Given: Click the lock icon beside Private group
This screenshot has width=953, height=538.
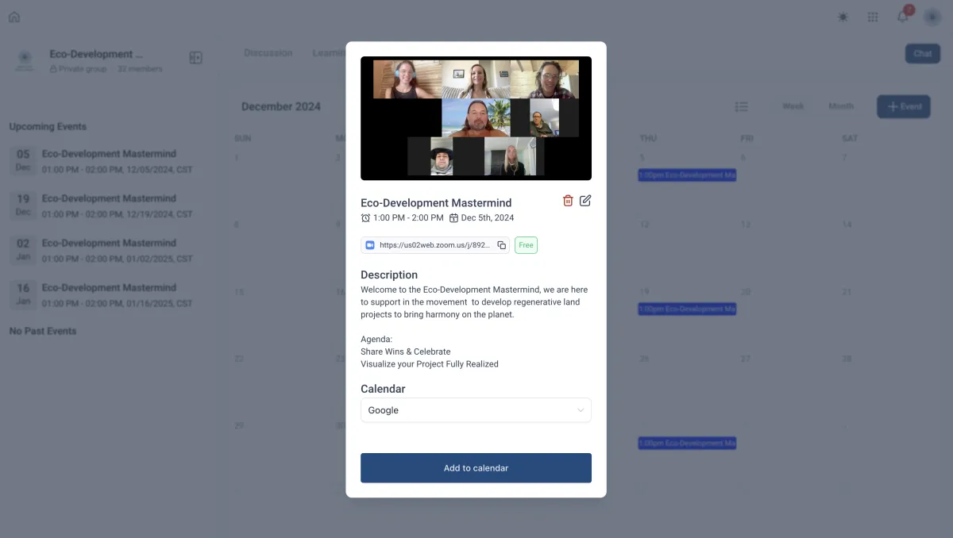Looking at the screenshot, I should [x=53, y=69].
